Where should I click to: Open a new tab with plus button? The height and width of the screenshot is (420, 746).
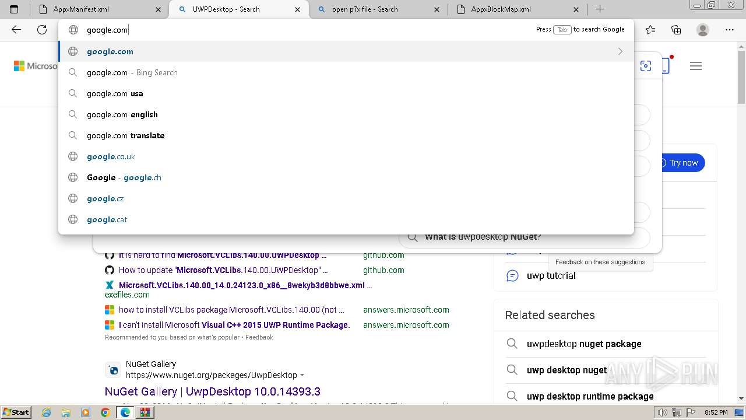600,9
